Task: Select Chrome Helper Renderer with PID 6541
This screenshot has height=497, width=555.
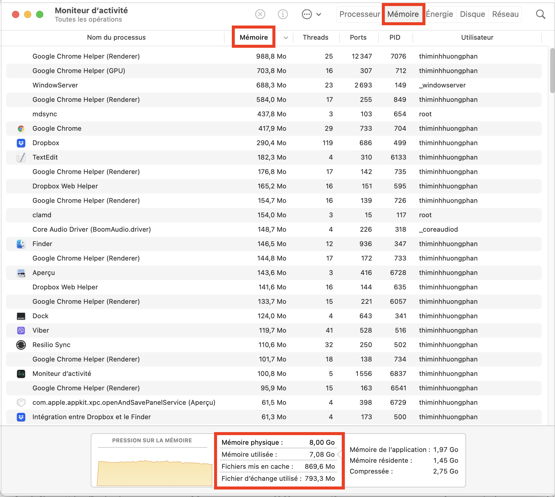Action: pyautogui.click(x=274, y=388)
